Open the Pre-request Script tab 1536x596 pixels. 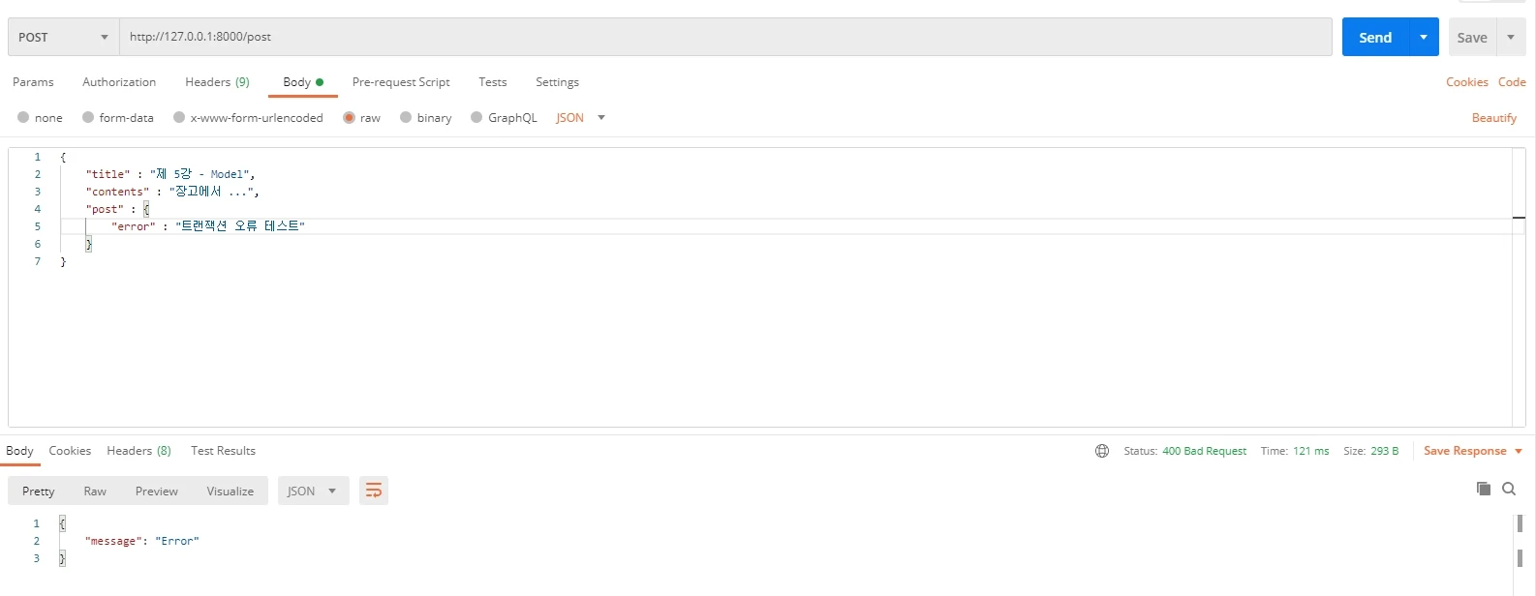[x=401, y=82]
